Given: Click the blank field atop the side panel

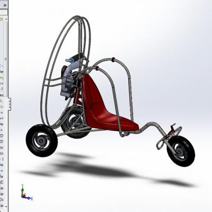Looking at the screenshot, I should [4, 12].
